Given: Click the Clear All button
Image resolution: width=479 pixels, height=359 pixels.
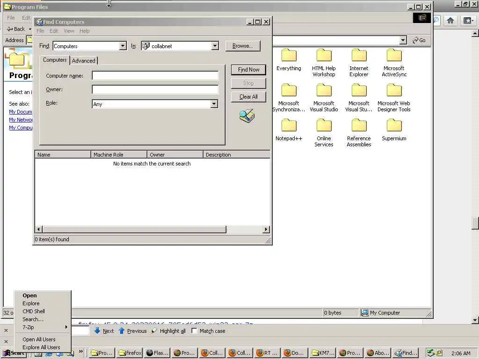Looking at the screenshot, I should pyautogui.click(x=249, y=97).
